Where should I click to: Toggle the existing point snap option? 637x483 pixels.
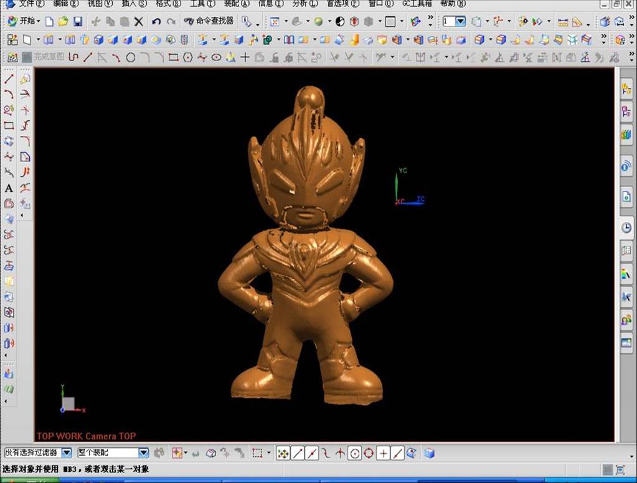click(383, 453)
